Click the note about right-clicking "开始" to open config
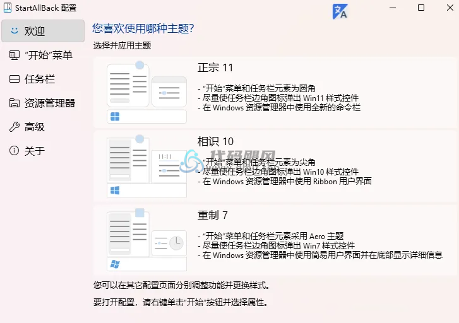The height and width of the screenshot is (323, 459). pos(181,302)
